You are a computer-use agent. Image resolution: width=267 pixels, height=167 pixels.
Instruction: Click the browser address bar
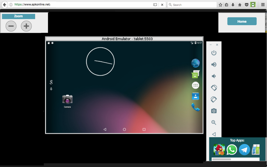pyautogui.click(x=80, y=5)
